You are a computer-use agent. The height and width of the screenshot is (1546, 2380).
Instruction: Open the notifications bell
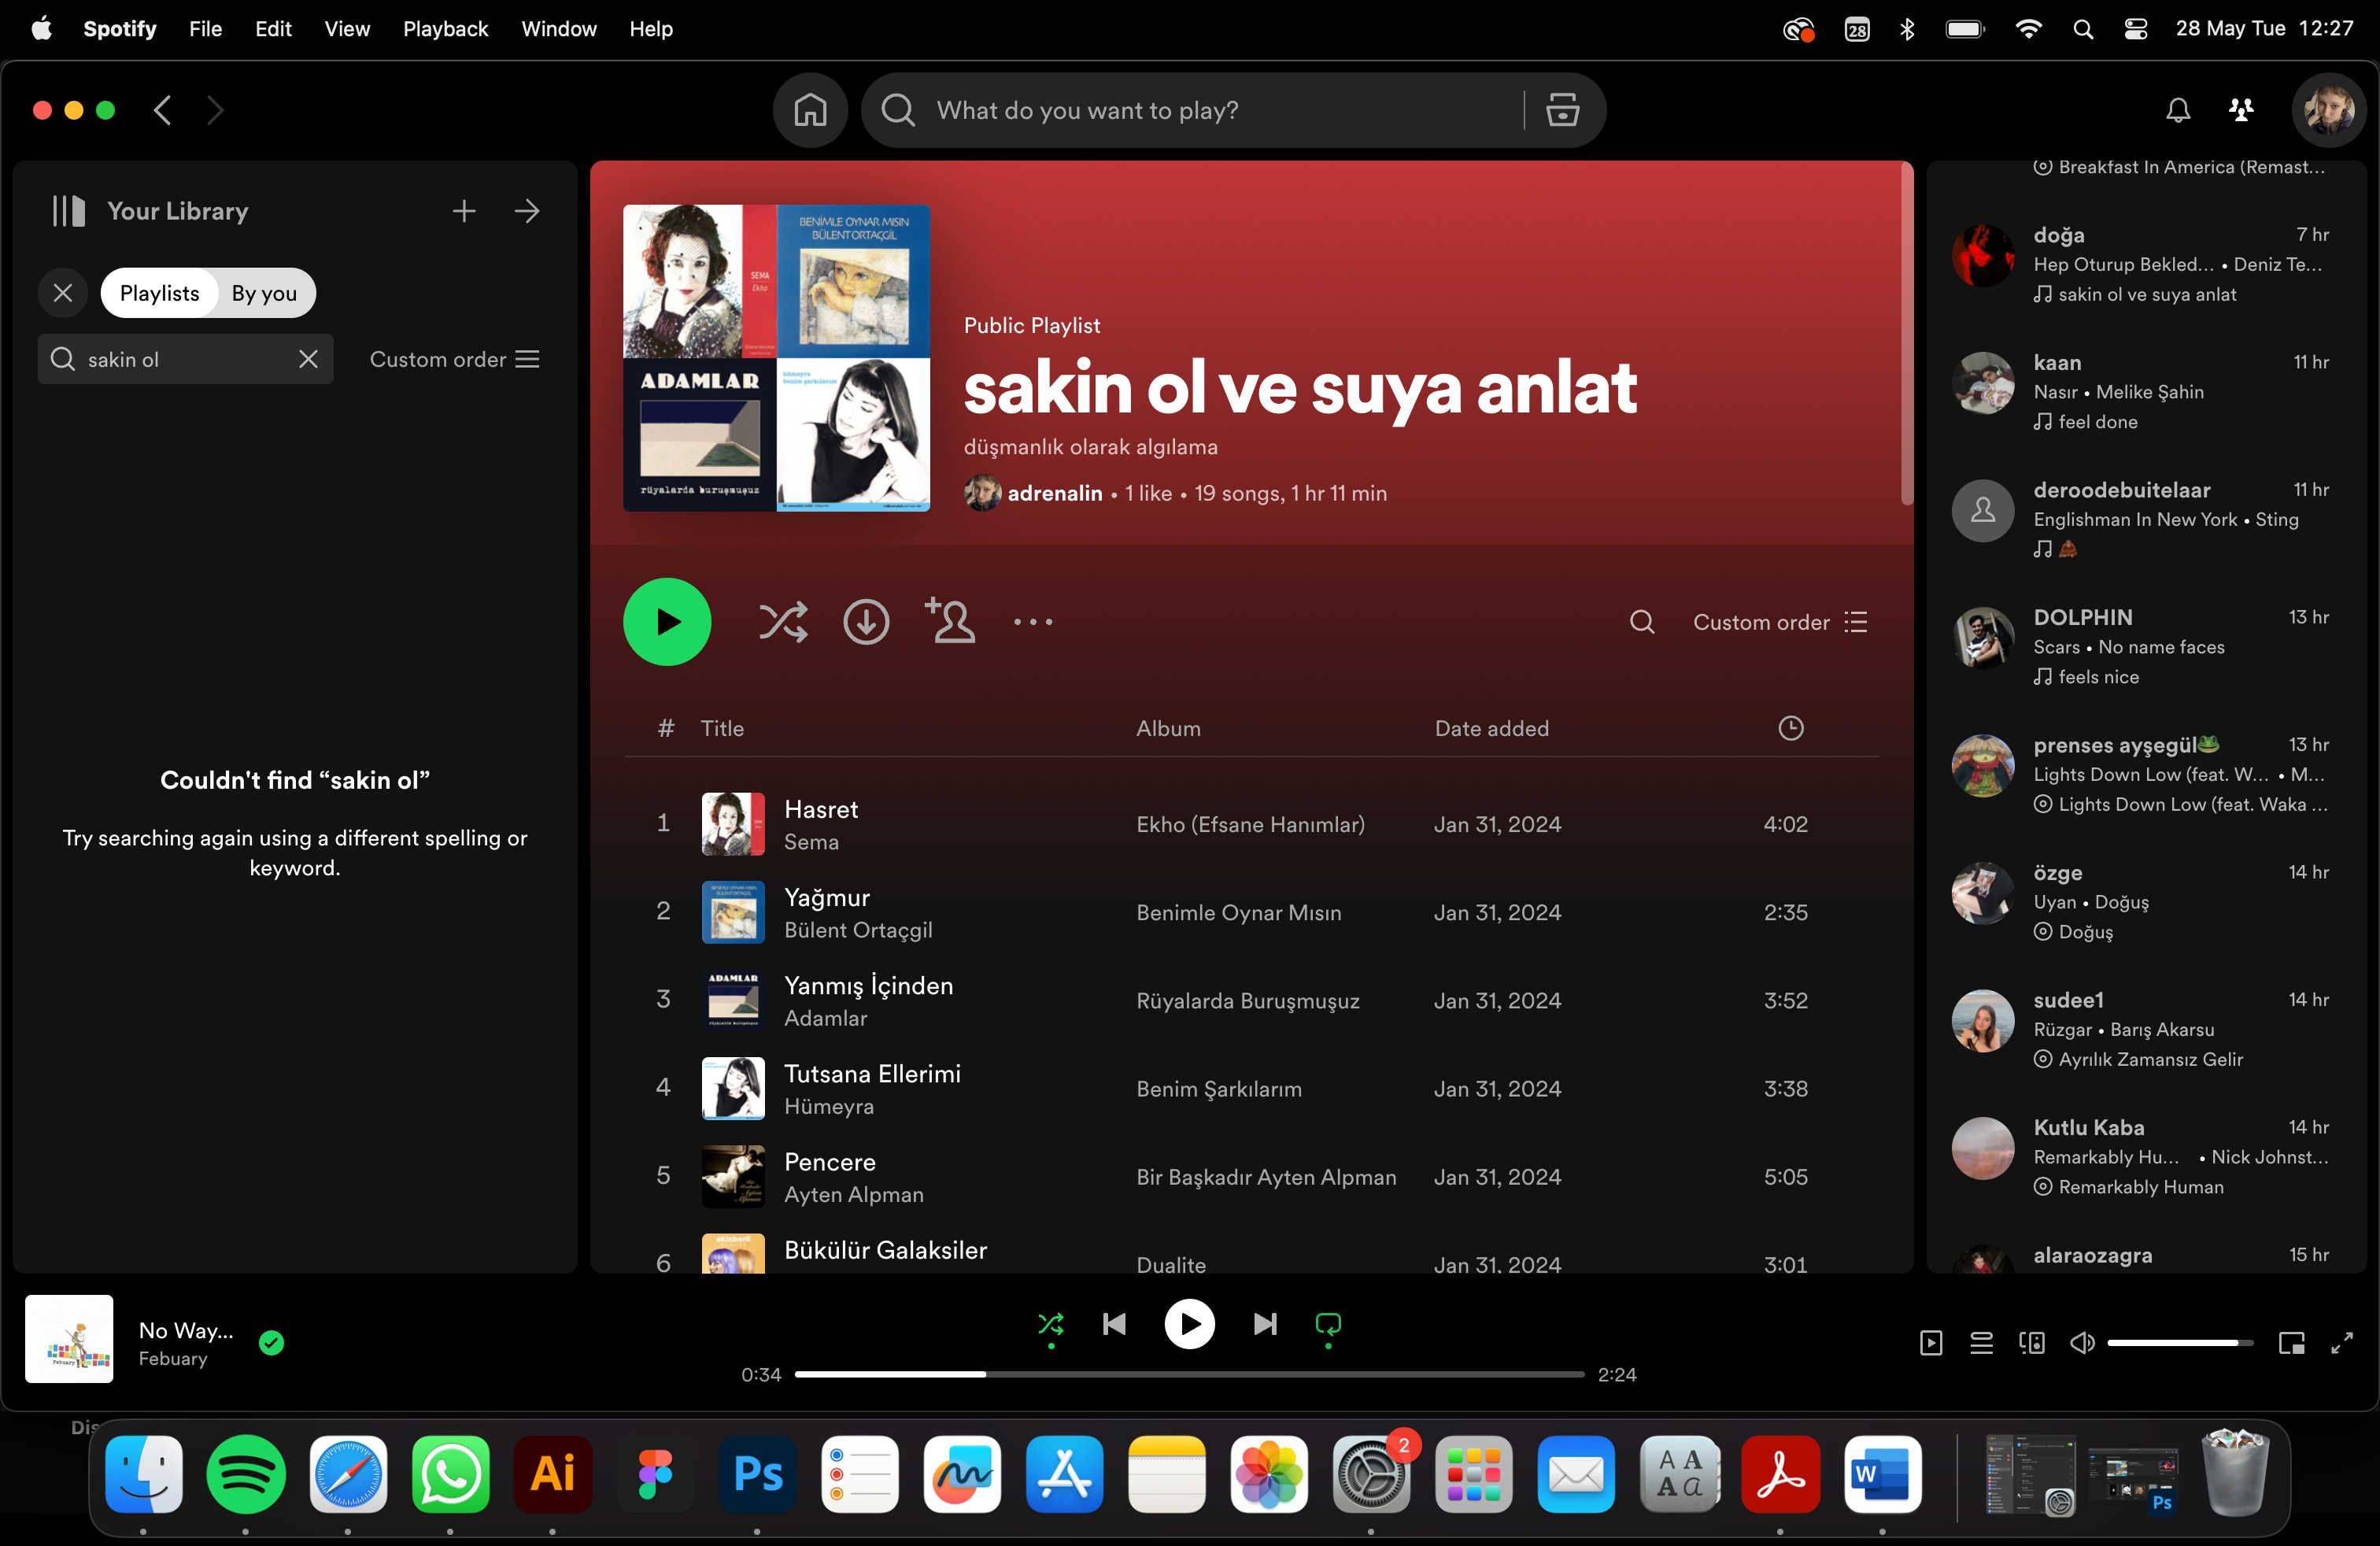pos(2178,110)
